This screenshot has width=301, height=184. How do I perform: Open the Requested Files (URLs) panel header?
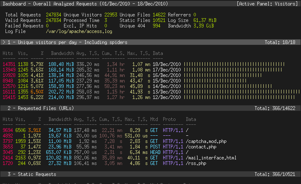coord(150,108)
